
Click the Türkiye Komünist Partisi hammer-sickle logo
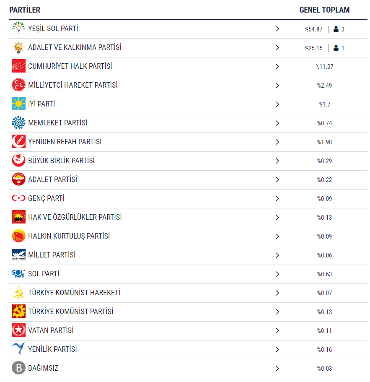(18, 312)
